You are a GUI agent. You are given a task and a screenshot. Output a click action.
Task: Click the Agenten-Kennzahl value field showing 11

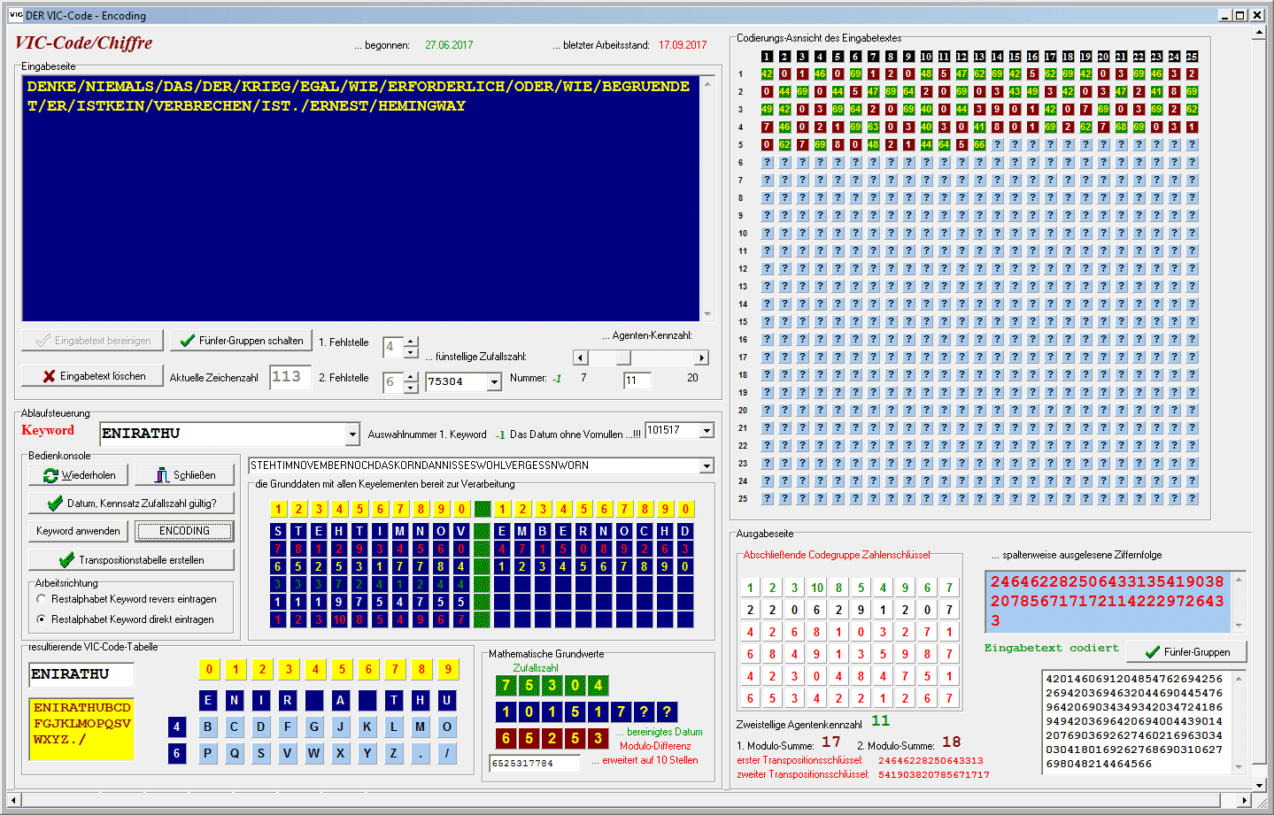pos(637,381)
